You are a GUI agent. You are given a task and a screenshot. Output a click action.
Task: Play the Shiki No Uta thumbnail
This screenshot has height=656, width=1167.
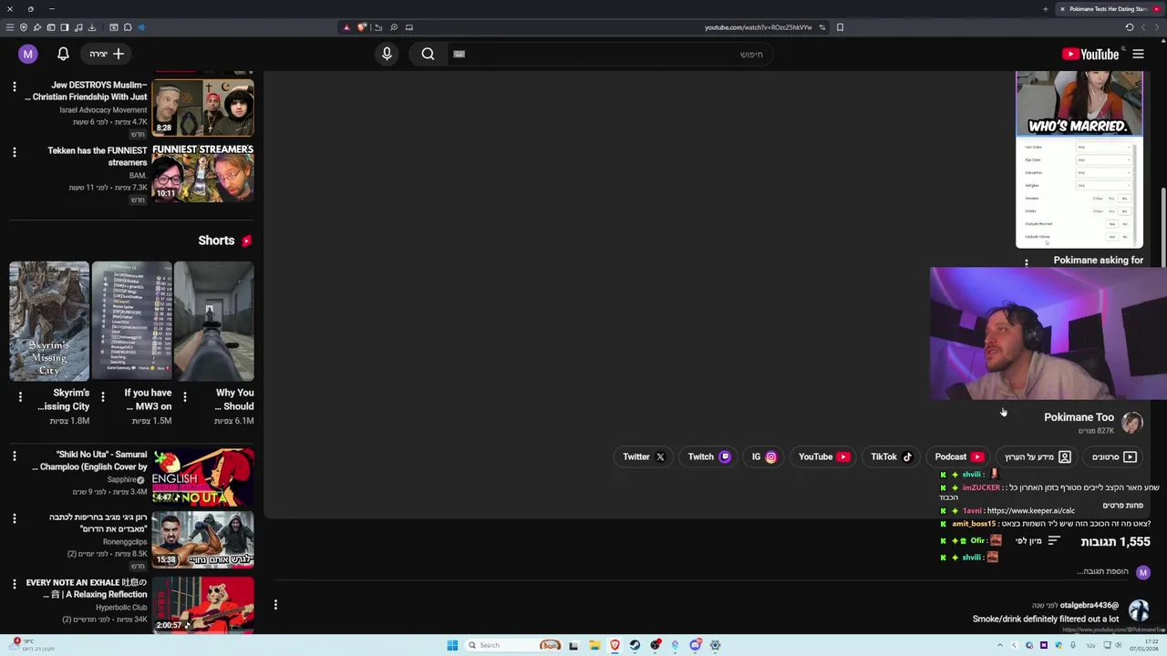(202, 476)
